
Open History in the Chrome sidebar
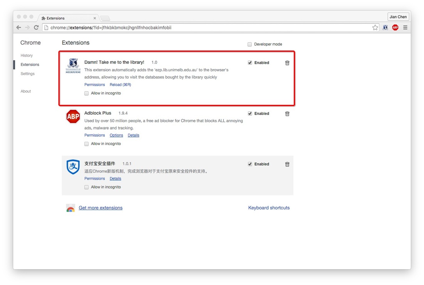click(27, 56)
